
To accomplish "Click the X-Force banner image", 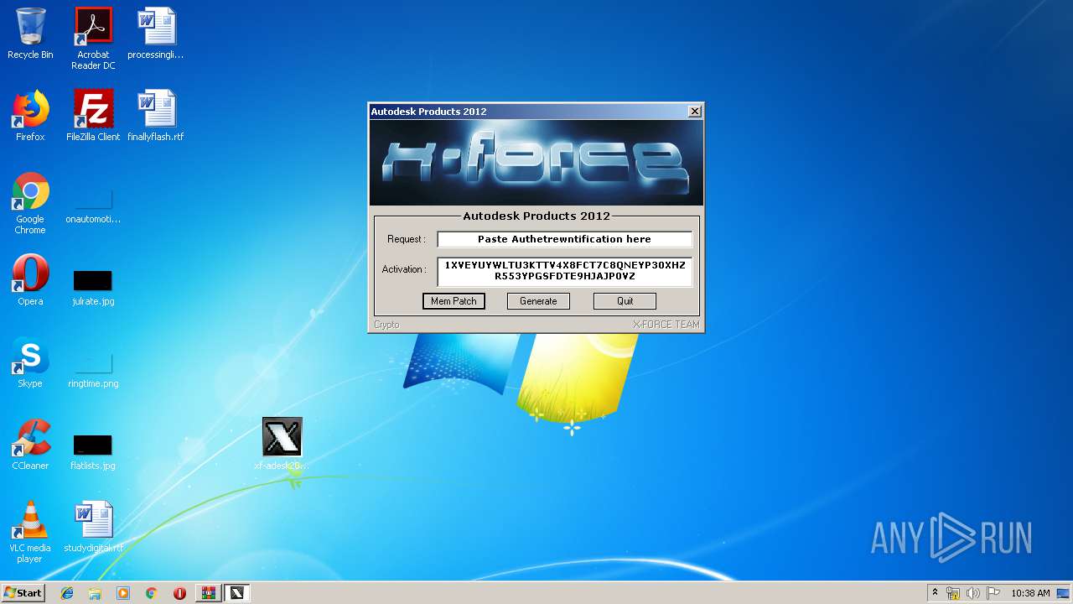I will (536, 163).
